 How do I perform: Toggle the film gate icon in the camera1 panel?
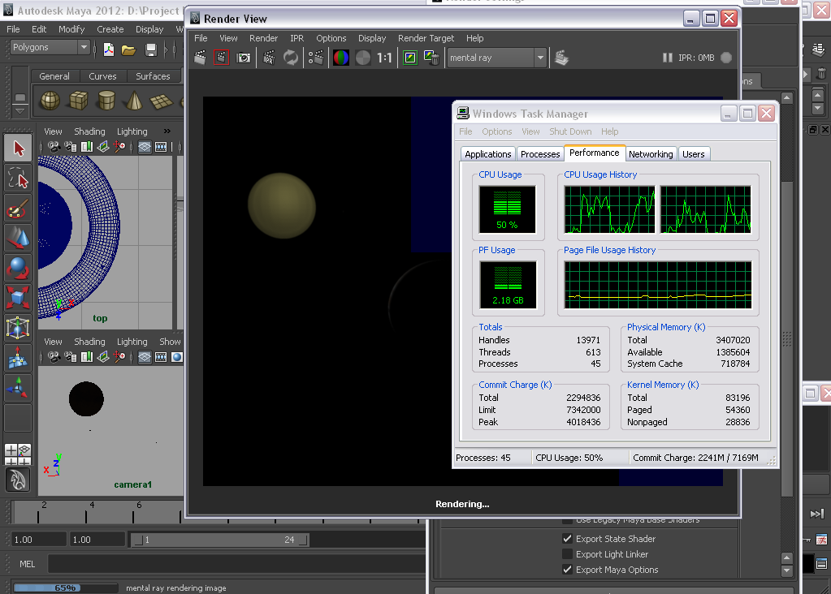161,357
